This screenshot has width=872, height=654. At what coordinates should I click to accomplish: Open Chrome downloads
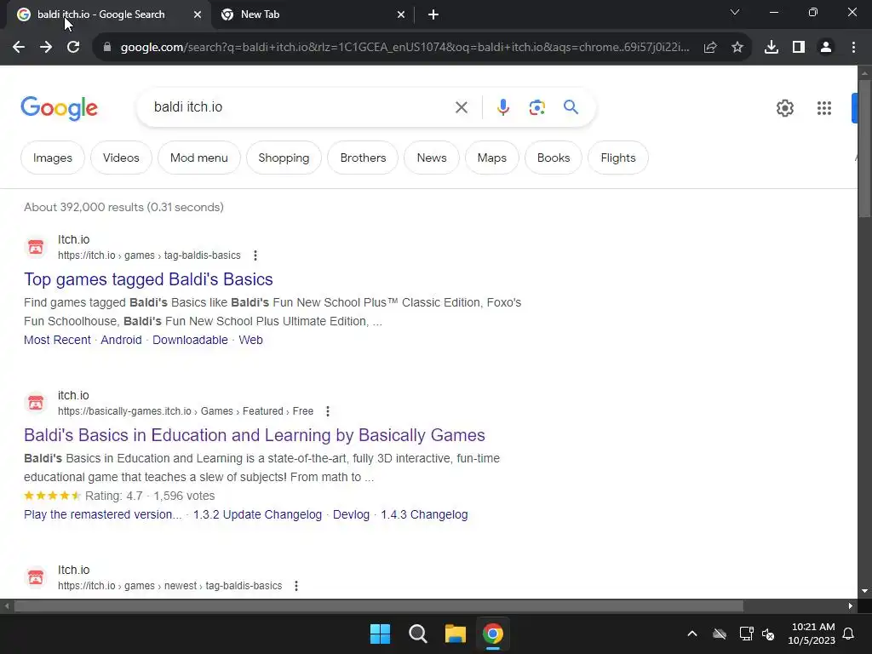pos(772,48)
